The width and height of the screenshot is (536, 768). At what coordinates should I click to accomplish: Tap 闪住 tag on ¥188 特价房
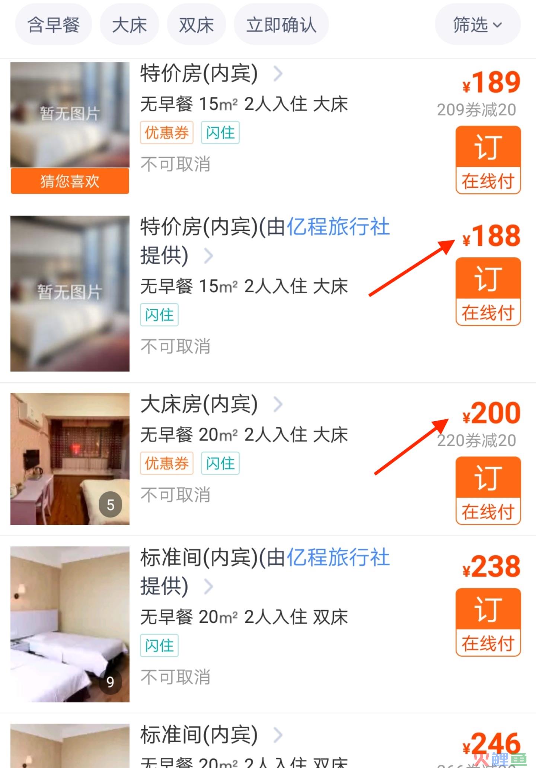159,315
